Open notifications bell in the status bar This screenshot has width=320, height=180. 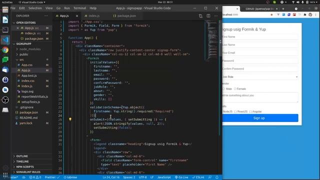[x=217, y=177]
